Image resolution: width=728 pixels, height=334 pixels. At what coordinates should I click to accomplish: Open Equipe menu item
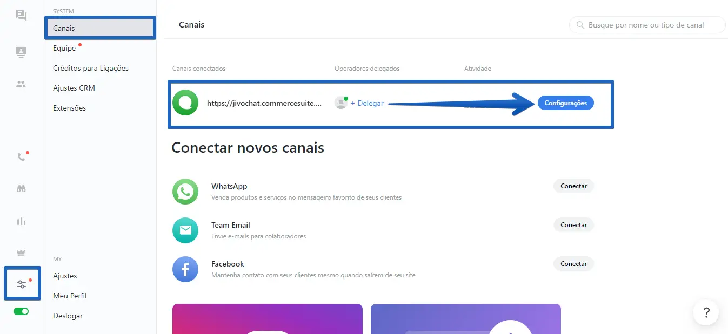pos(64,48)
